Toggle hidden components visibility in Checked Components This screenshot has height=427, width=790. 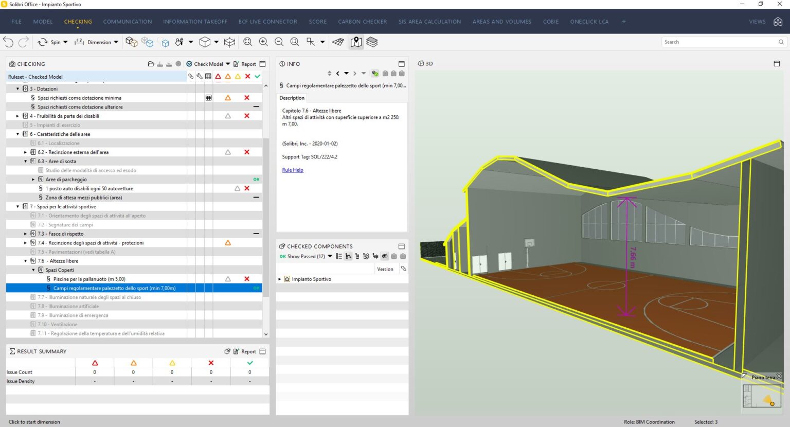(x=384, y=256)
